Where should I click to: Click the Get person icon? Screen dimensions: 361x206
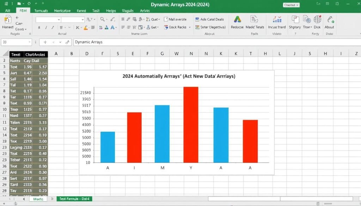tap(148, 27)
